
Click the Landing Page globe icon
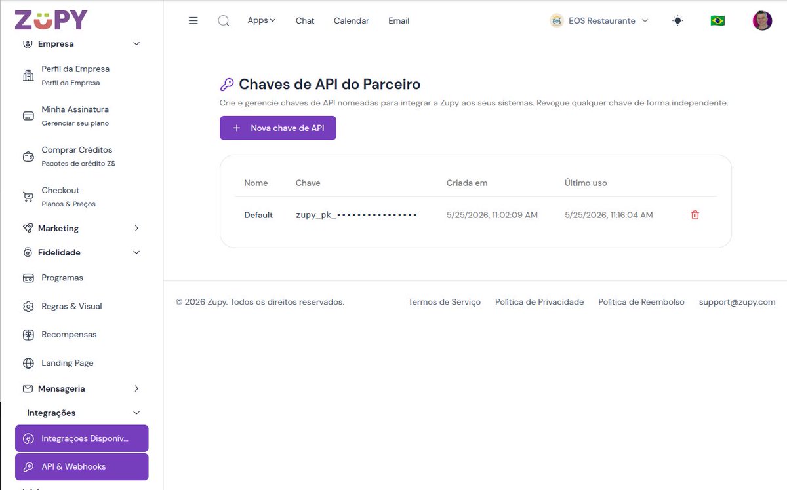28,363
